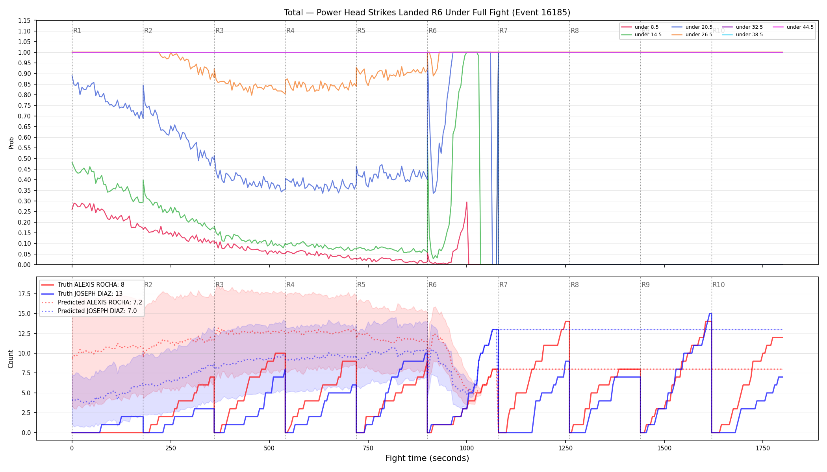Screen dimensions: 827x472
Task: Select the 'Fight time (seconds)' axis label
Action: coord(427,458)
